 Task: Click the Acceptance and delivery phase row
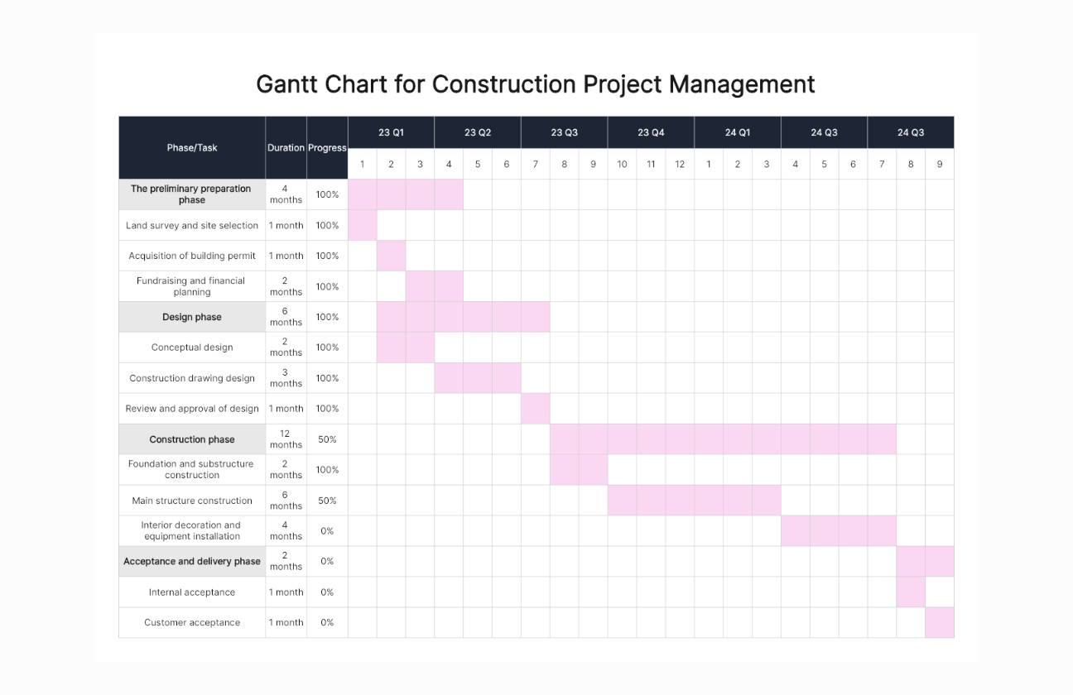pyautogui.click(x=192, y=561)
